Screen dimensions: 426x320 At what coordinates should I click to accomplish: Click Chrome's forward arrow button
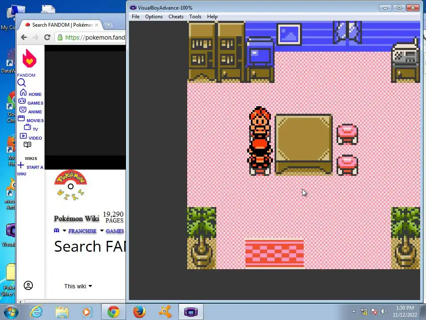[x=35, y=37]
